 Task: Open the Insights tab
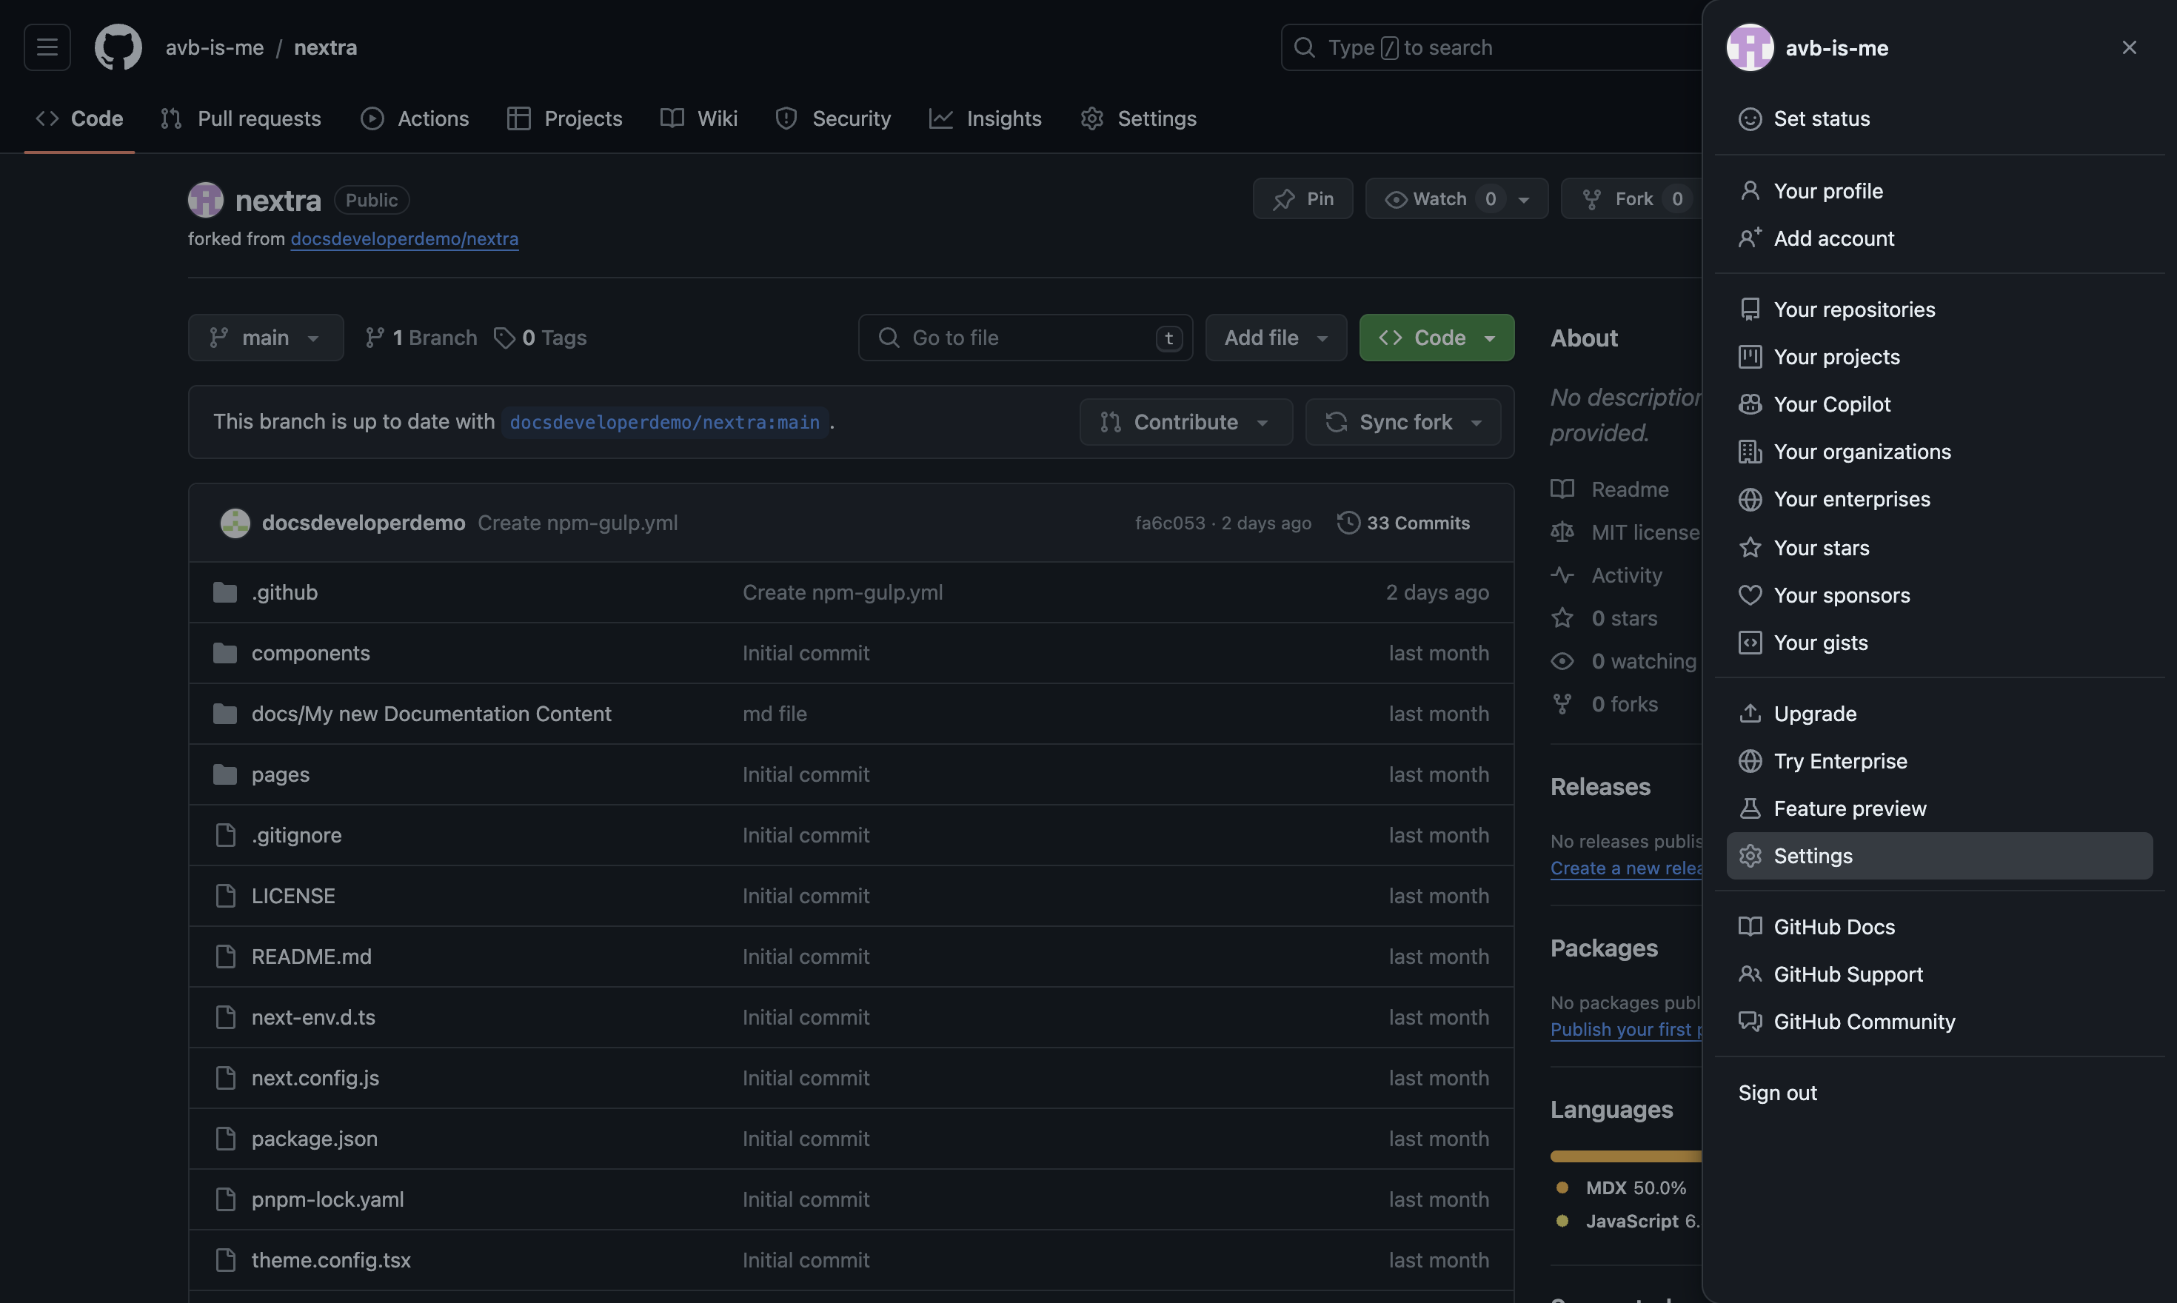click(x=986, y=118)
